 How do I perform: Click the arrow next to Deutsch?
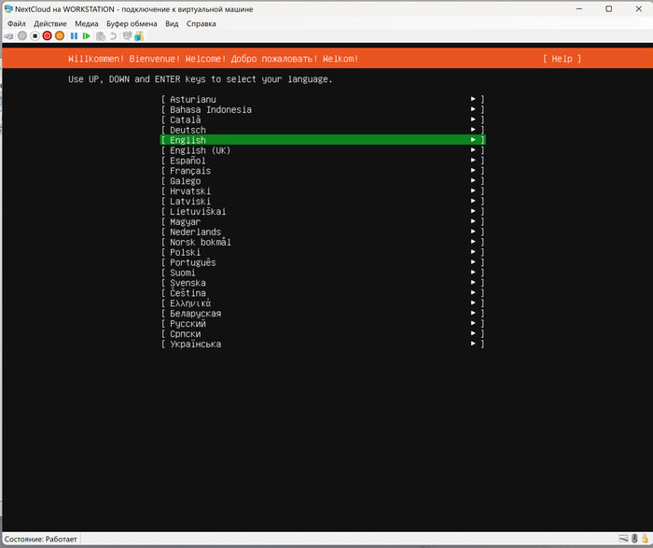click(x=474, y=130)
